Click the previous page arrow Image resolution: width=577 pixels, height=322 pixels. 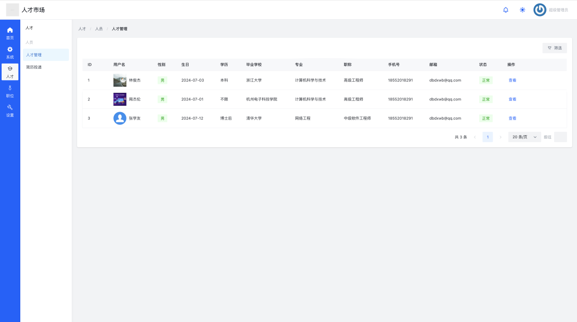(x=475, y=137)
